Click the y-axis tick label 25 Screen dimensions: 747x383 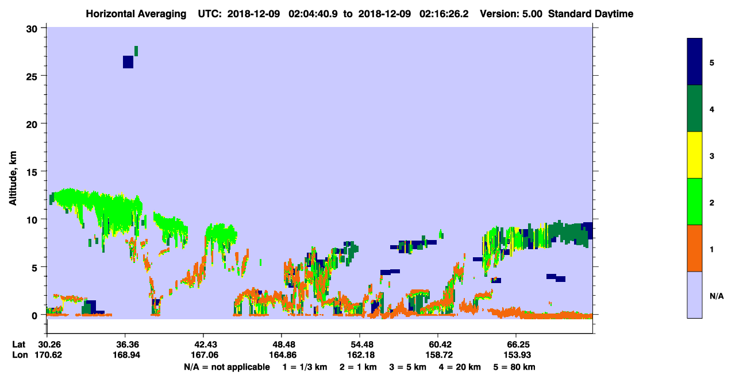tap(33, 76)
